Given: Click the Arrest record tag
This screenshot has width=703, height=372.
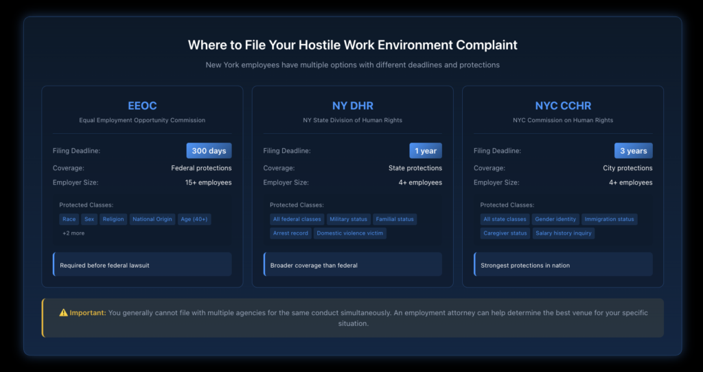Looking at the screenshot, I should (x=290, y=233).
